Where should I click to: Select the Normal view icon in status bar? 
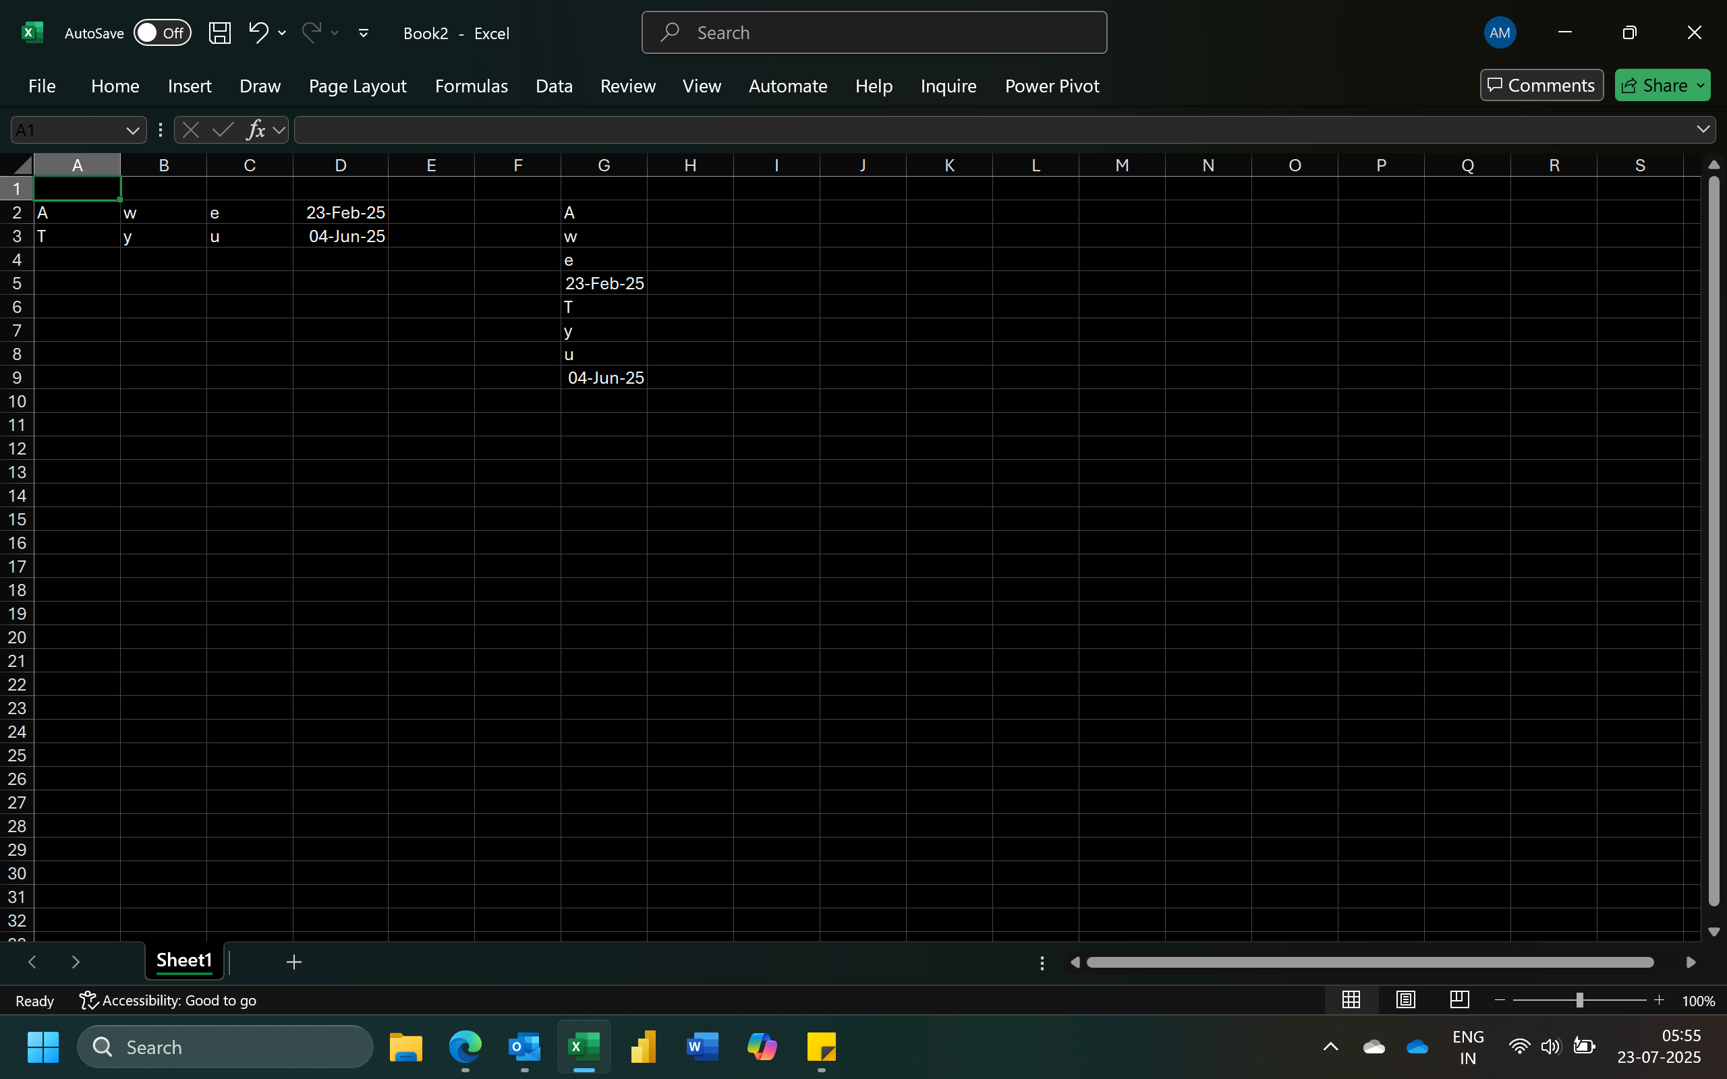(1351, 1000)
